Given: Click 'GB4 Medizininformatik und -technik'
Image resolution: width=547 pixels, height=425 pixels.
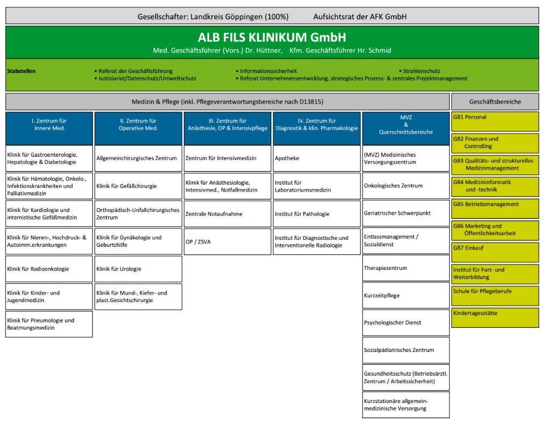Looking at the screenshot, I should [495, 187].
